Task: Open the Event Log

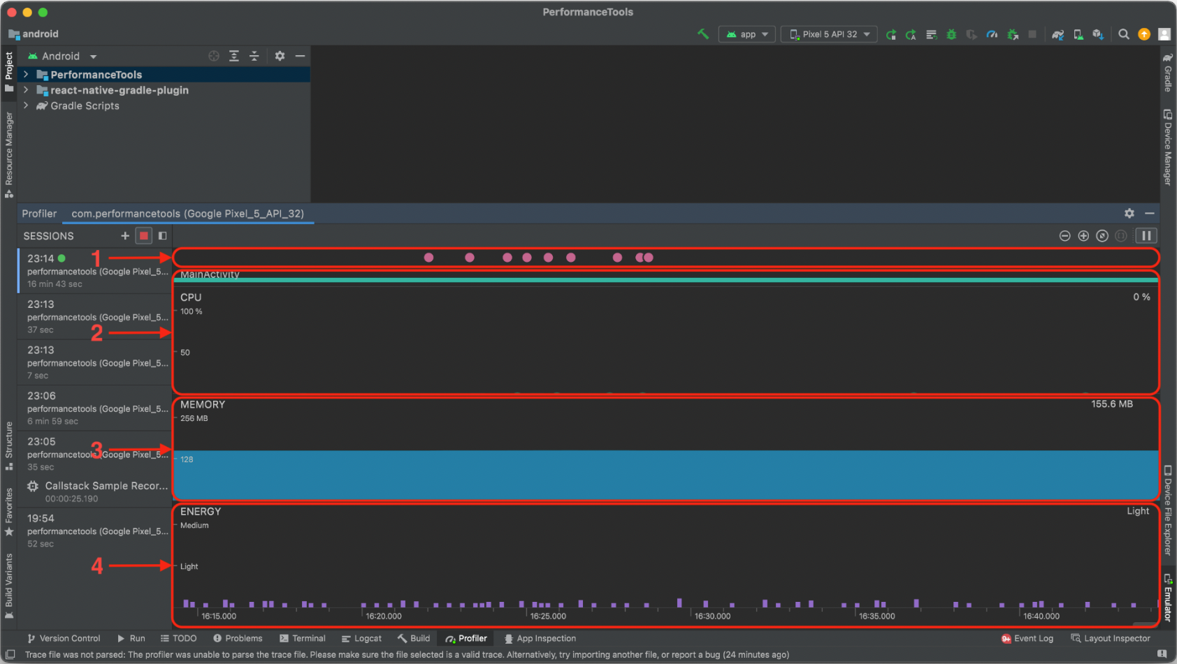Action: [1027, 638]
